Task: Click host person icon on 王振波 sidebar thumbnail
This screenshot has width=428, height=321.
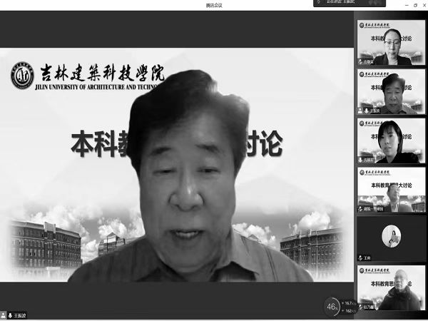Action: coord(361,111)
